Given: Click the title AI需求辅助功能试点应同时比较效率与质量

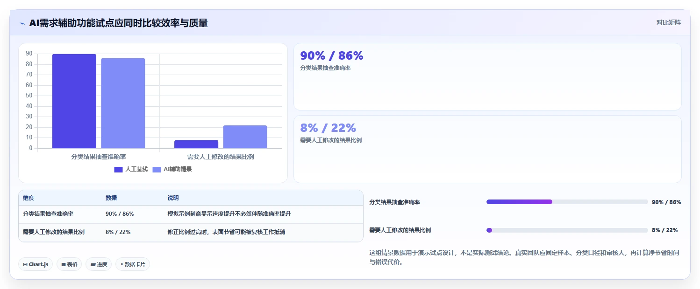Looking at the screenshot, I should (x=118, y=23).
